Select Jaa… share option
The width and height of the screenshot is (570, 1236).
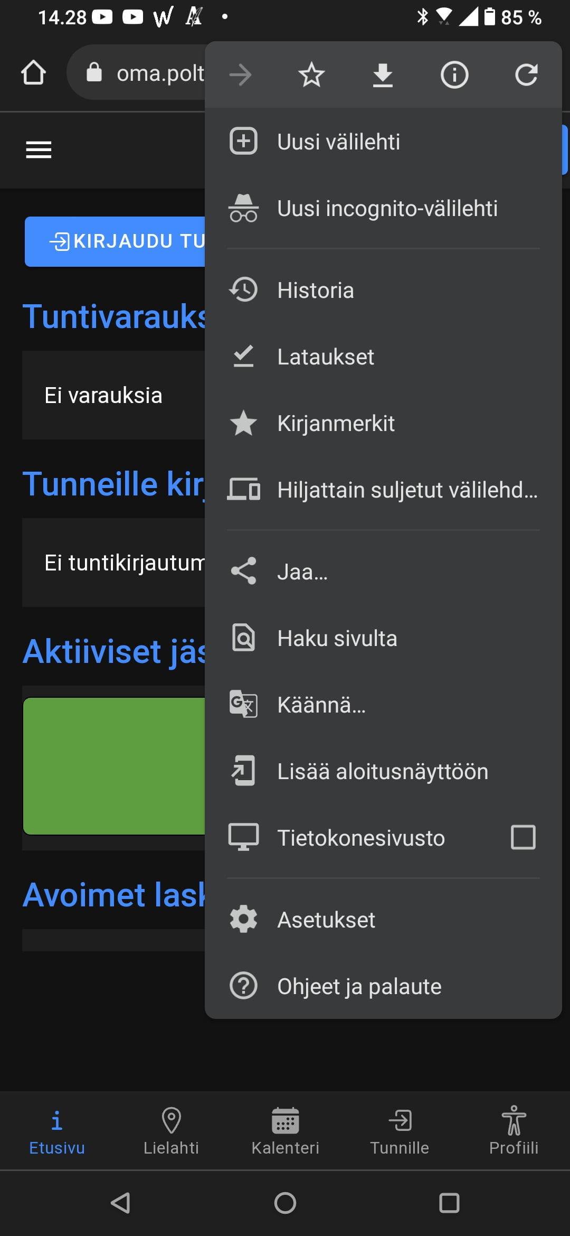302,572
